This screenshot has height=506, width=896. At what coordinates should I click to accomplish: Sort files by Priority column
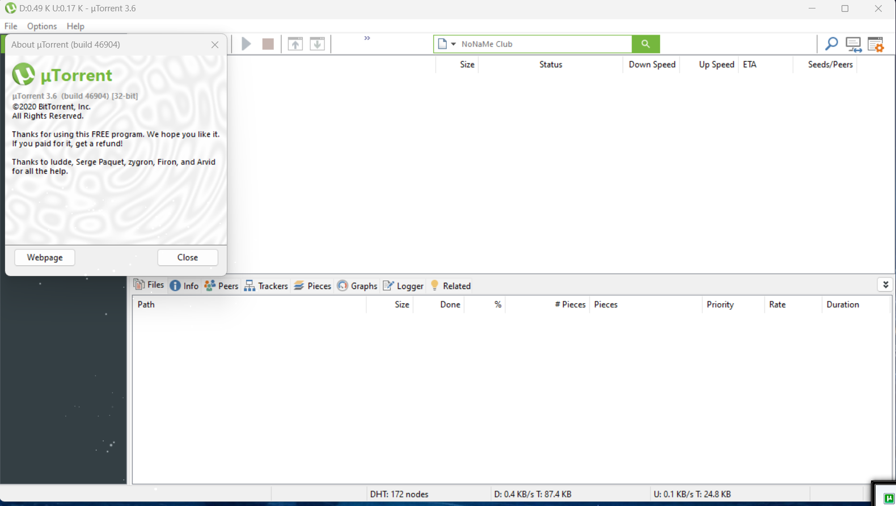click(733, 304)
